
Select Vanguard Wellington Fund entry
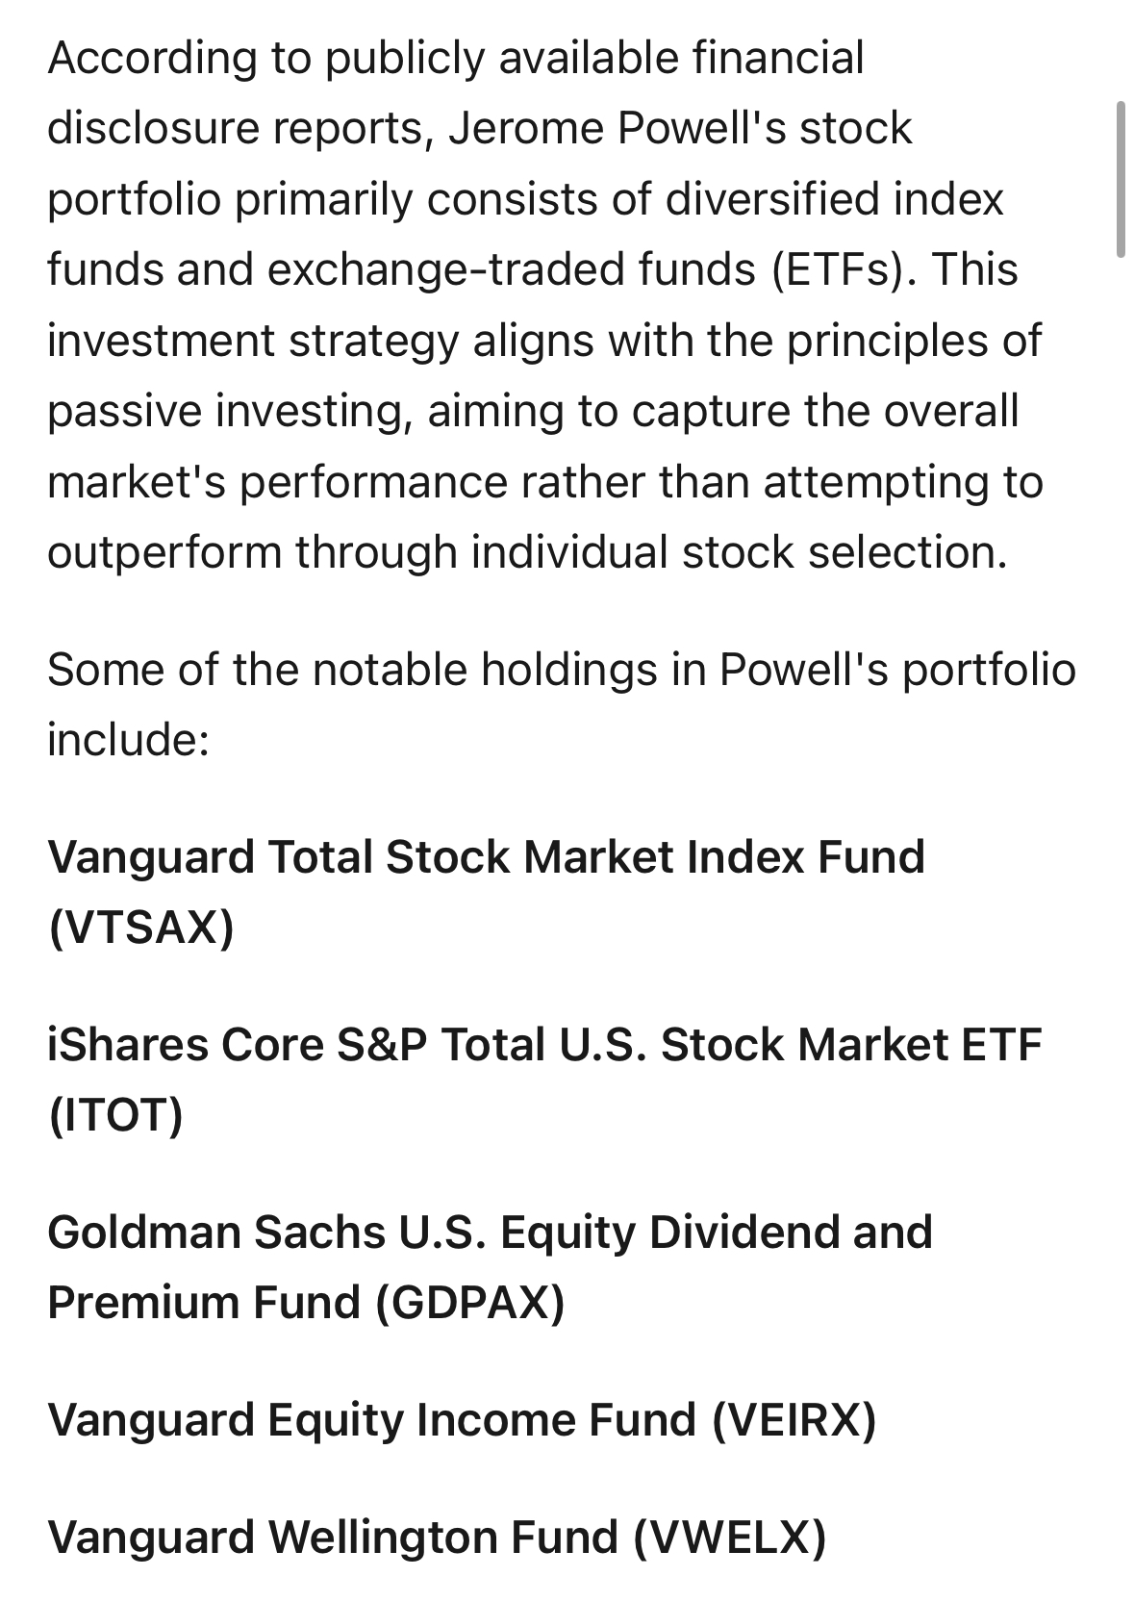coord(437,1537)
